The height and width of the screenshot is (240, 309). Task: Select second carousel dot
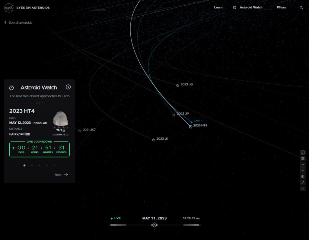click(x=32, y=165)
